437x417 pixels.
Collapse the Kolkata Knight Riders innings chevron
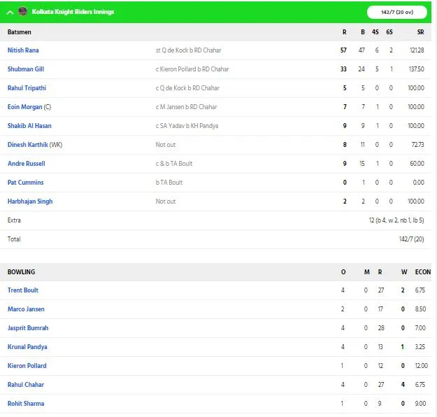click(x=10, y=13)
